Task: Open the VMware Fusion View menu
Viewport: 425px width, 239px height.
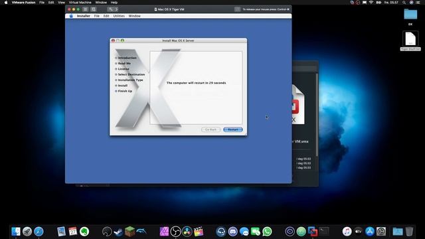Action: coord(62,3)
